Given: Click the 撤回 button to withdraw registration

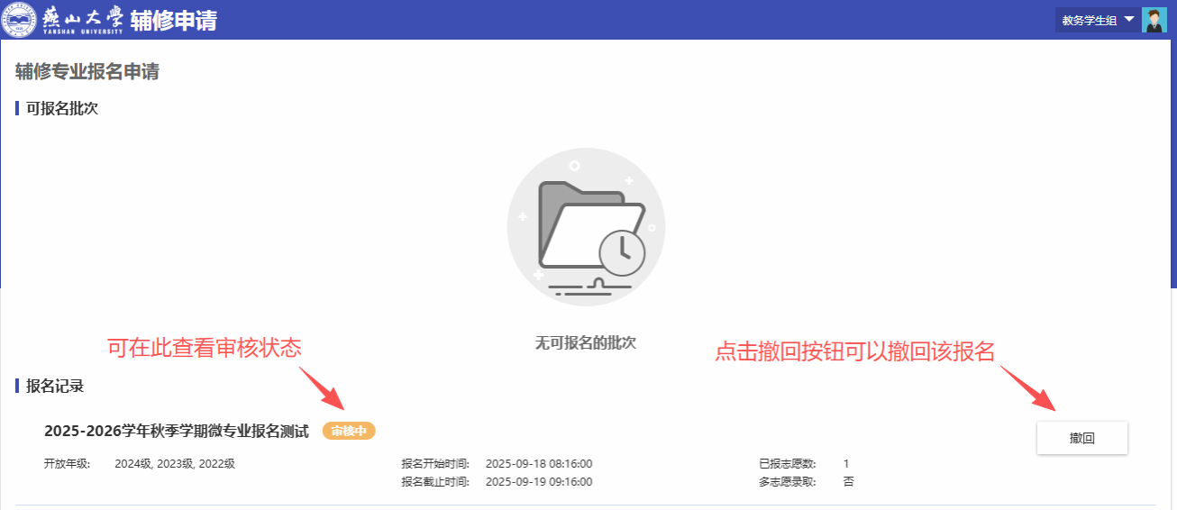Looking at the screenshot, I should pyautogui.click(x=1081, y=438).
